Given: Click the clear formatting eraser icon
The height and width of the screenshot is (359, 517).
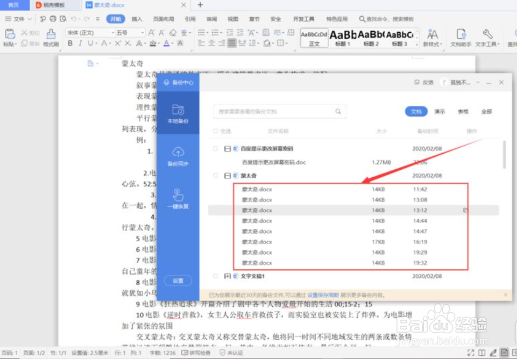Looking at the screenshot, I should (173, 33).
